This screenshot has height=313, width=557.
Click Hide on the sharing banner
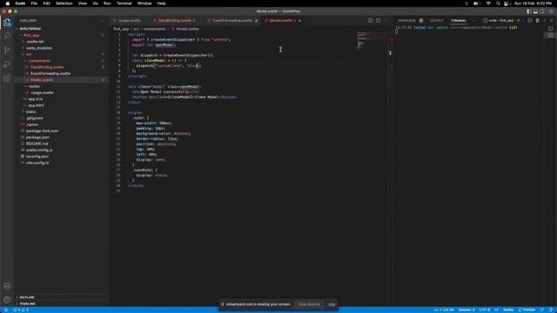pos(331,304)
